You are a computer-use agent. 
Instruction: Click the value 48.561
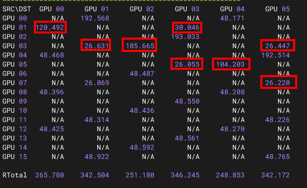tap(187, 138)
